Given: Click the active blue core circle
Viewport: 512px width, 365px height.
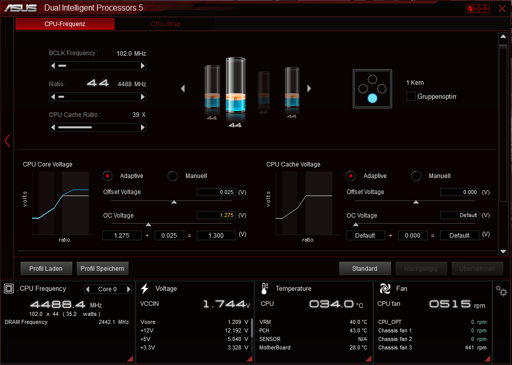Looking at the screenshot, I should click(372, 98).
